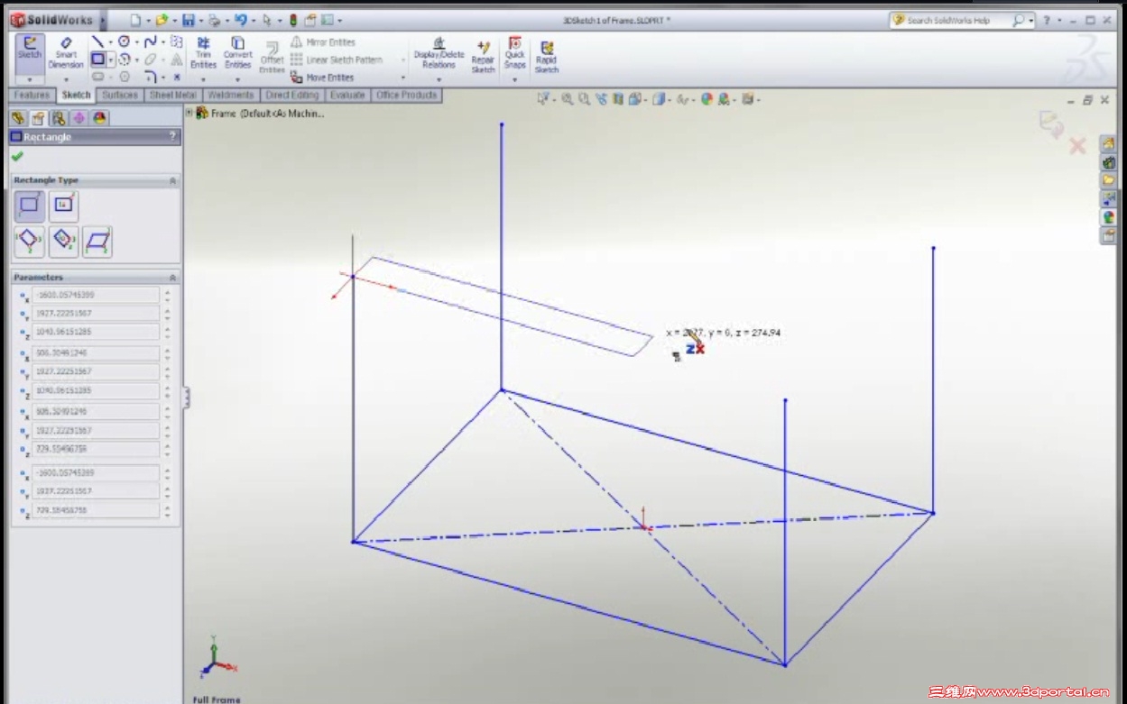Click the Zoom to Area icon
This screenshot has width=1127, height=704.
tap(585, 100)
